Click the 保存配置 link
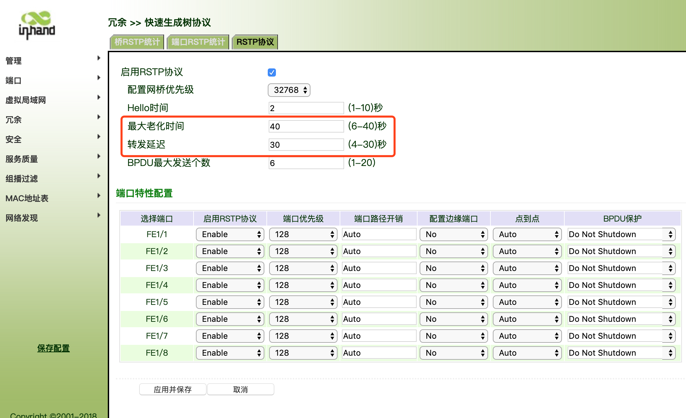The height and width of the screenshot is (418, 686). pos(53,348)
